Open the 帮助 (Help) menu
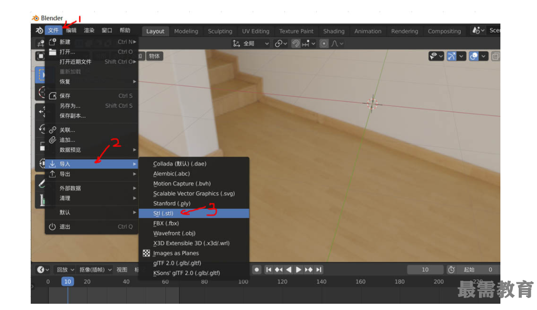 pyautogui.click(x=124, y=30)
